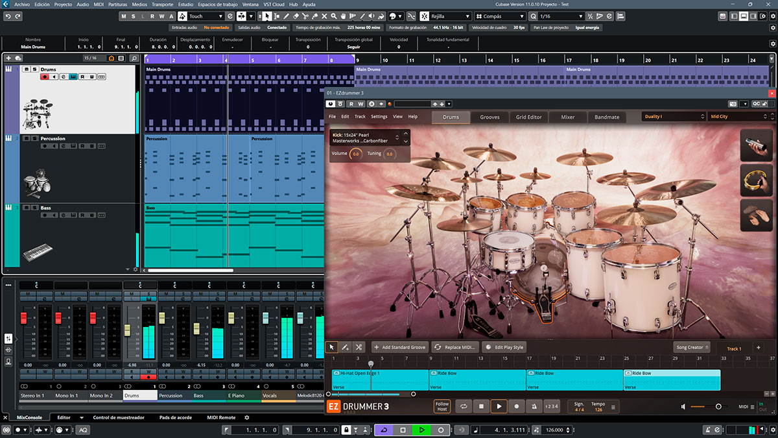The width and height of the screenshot is (778, 438).
Task: Click Edit Play Style button
Action: [505, 347]
